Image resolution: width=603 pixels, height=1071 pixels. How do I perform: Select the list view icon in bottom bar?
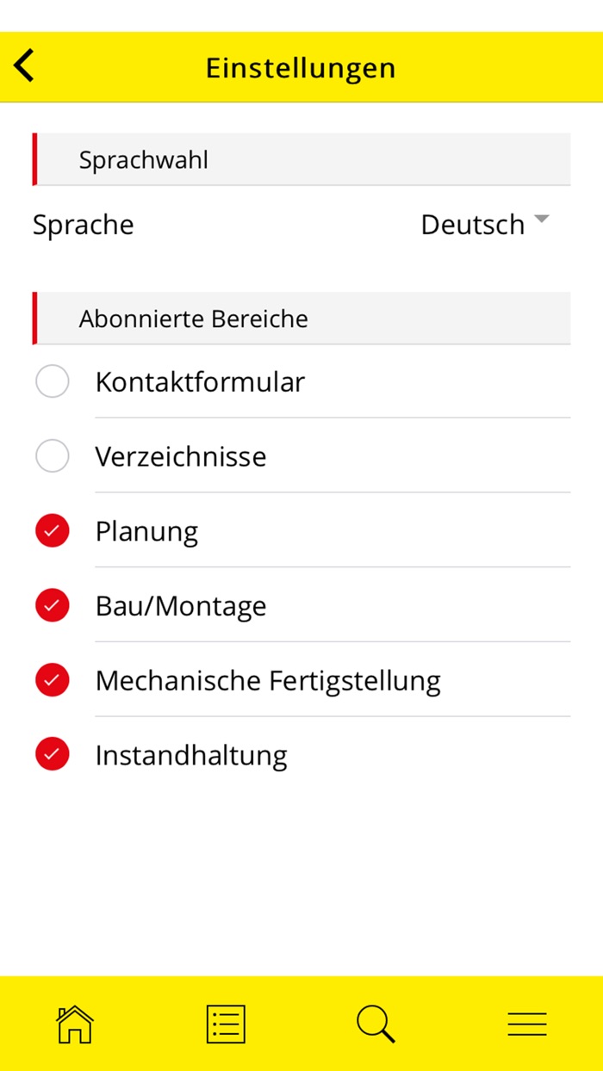tap(225, 1023)
